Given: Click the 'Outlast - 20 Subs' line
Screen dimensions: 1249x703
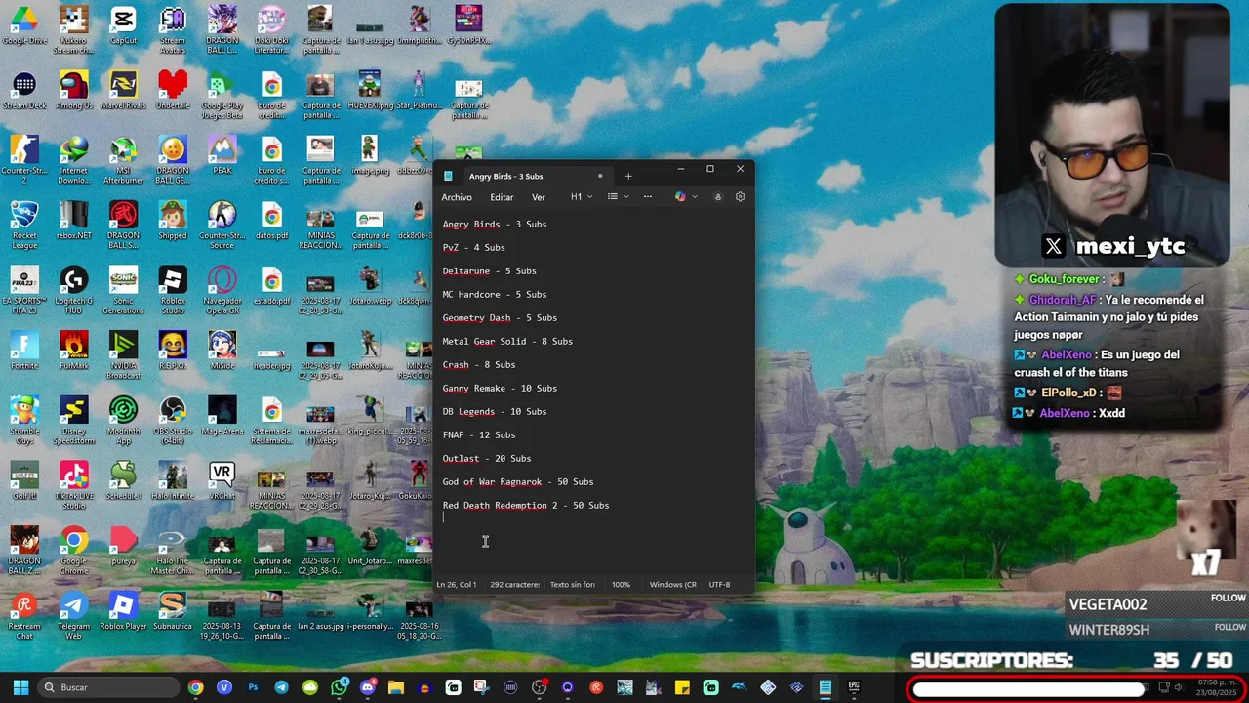Looking at the screenshot, I should point(487,459).
